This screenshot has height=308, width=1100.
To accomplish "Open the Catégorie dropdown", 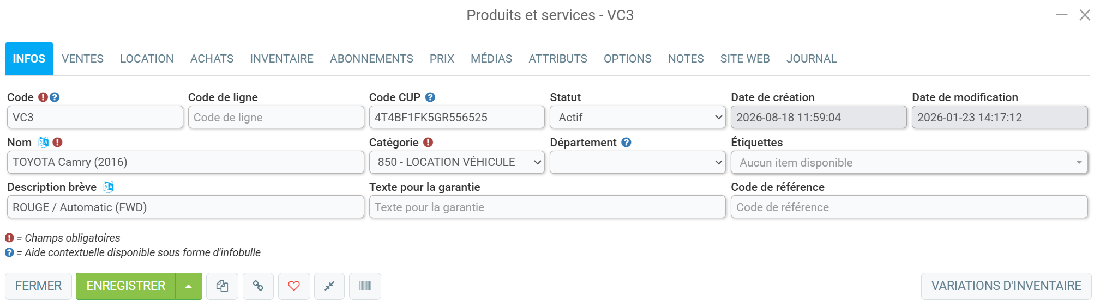I will tap(457, 162).
